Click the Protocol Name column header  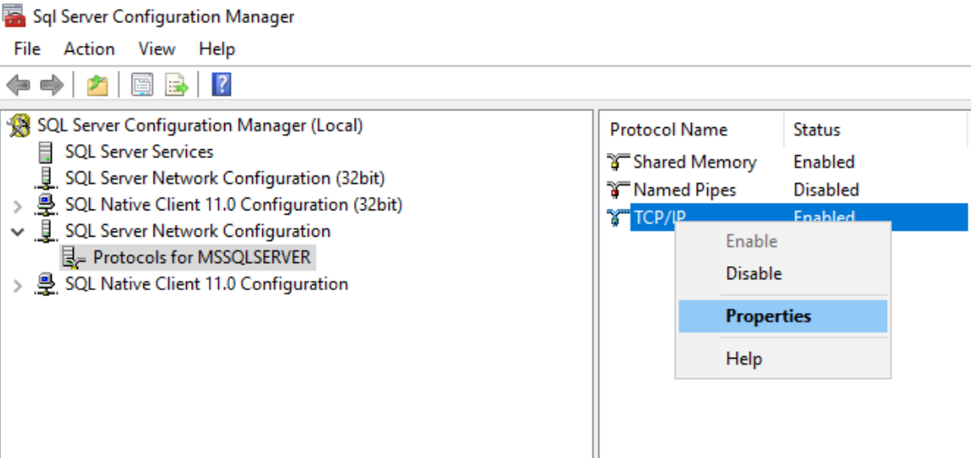pos(669,130)
